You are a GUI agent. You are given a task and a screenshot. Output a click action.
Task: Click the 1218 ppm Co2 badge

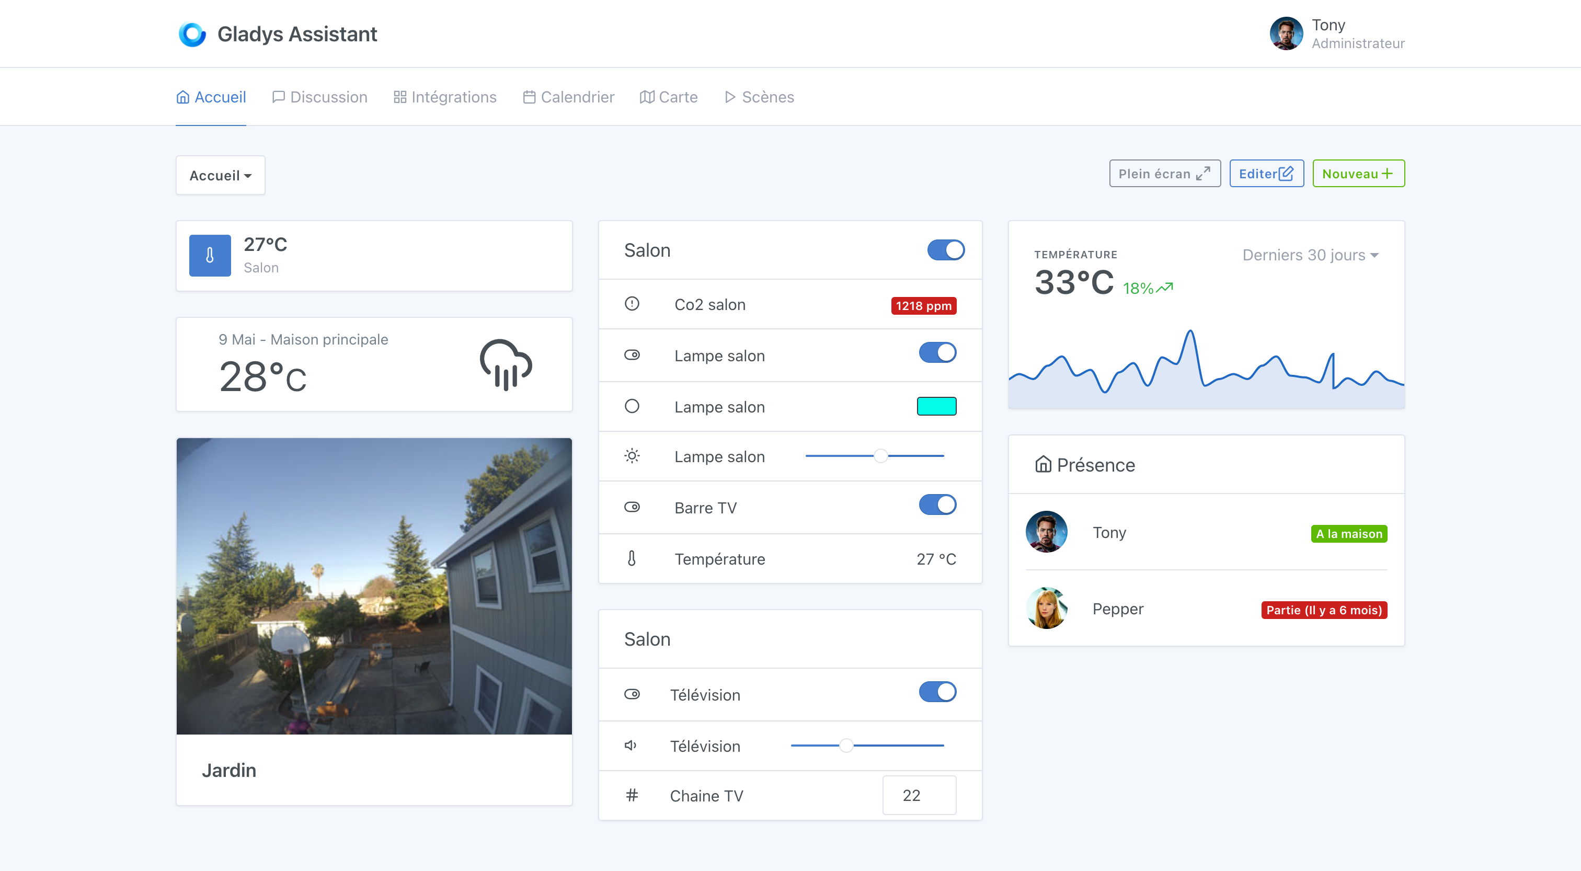click(923, 306)
